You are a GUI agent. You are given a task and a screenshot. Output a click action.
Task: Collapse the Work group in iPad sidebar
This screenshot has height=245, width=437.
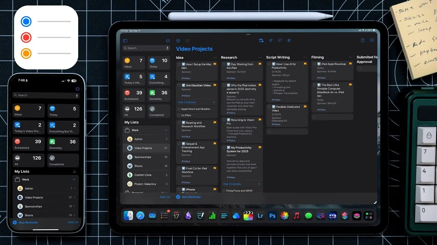coord(166,130)
